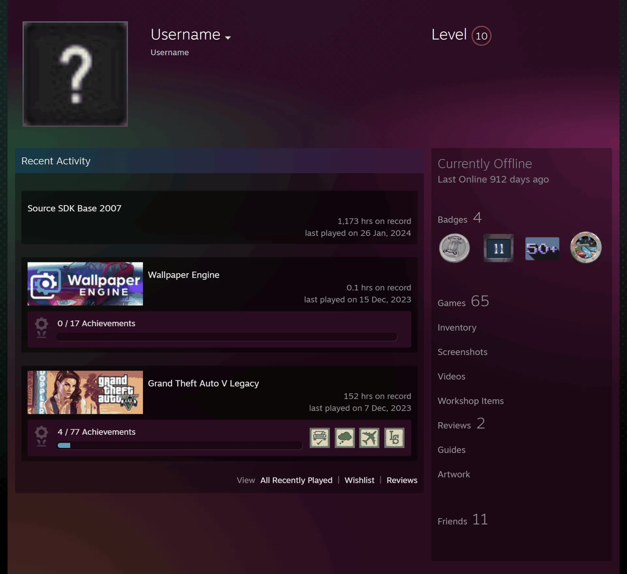Open the Reviews link beside Wishlist

pos(402,480)
